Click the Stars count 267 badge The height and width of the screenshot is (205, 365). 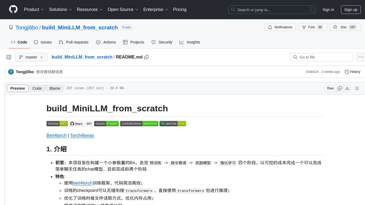click(89, 124)
